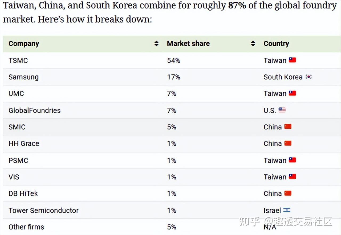Viewport: 341px width, 235px height.
Task: Click the South Korea flag beside Samsung
Action: coord(308,77)
